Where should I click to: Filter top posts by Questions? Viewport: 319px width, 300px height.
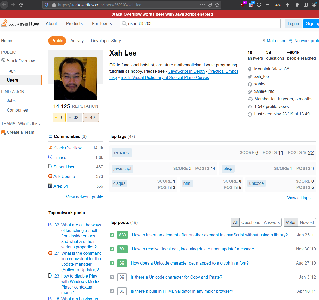[250, 222]
